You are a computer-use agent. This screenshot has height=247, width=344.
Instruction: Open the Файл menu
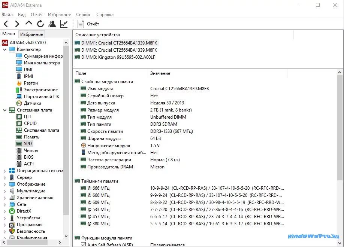click(7, 15)
